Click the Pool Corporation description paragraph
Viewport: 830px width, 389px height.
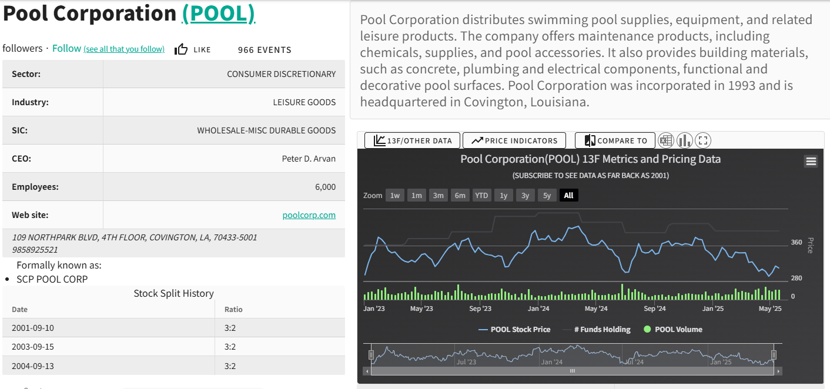586,61
